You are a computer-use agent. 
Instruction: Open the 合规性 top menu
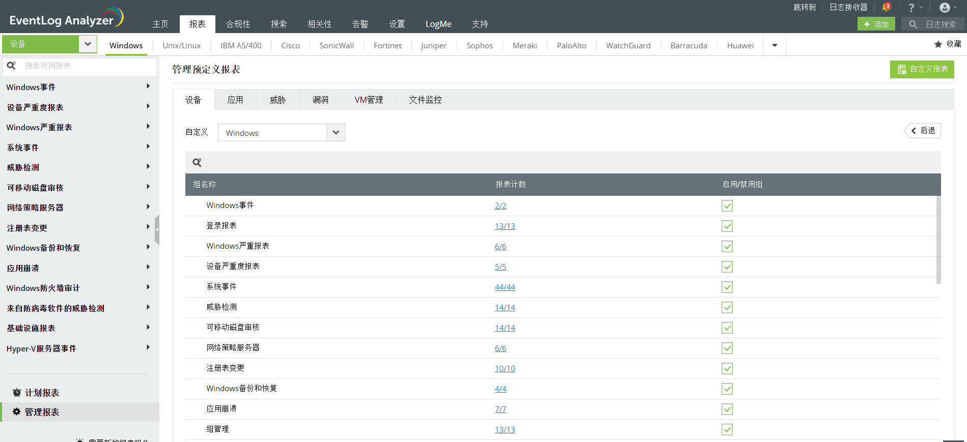238,24
